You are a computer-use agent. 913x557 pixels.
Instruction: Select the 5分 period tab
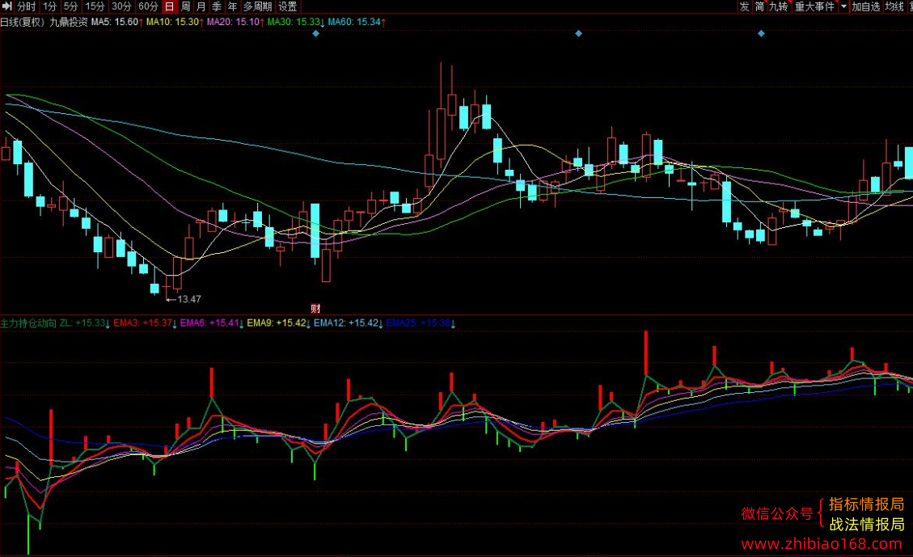click(70, 6)
